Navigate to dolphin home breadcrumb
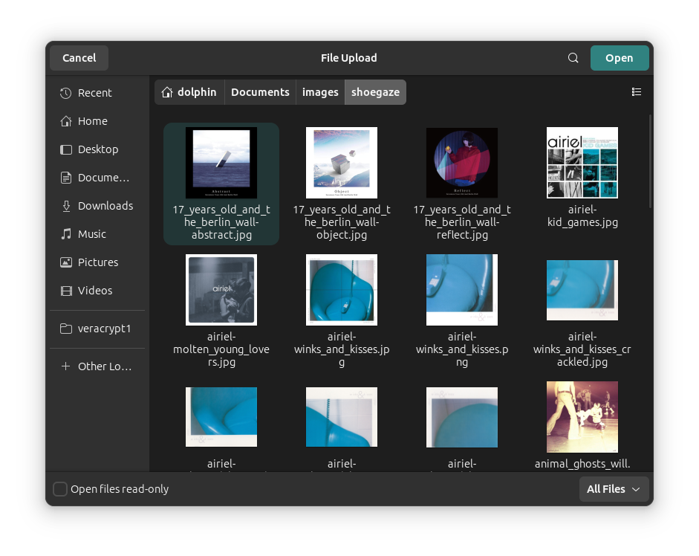Screen dimensions: 699x556 coord(189,92)
